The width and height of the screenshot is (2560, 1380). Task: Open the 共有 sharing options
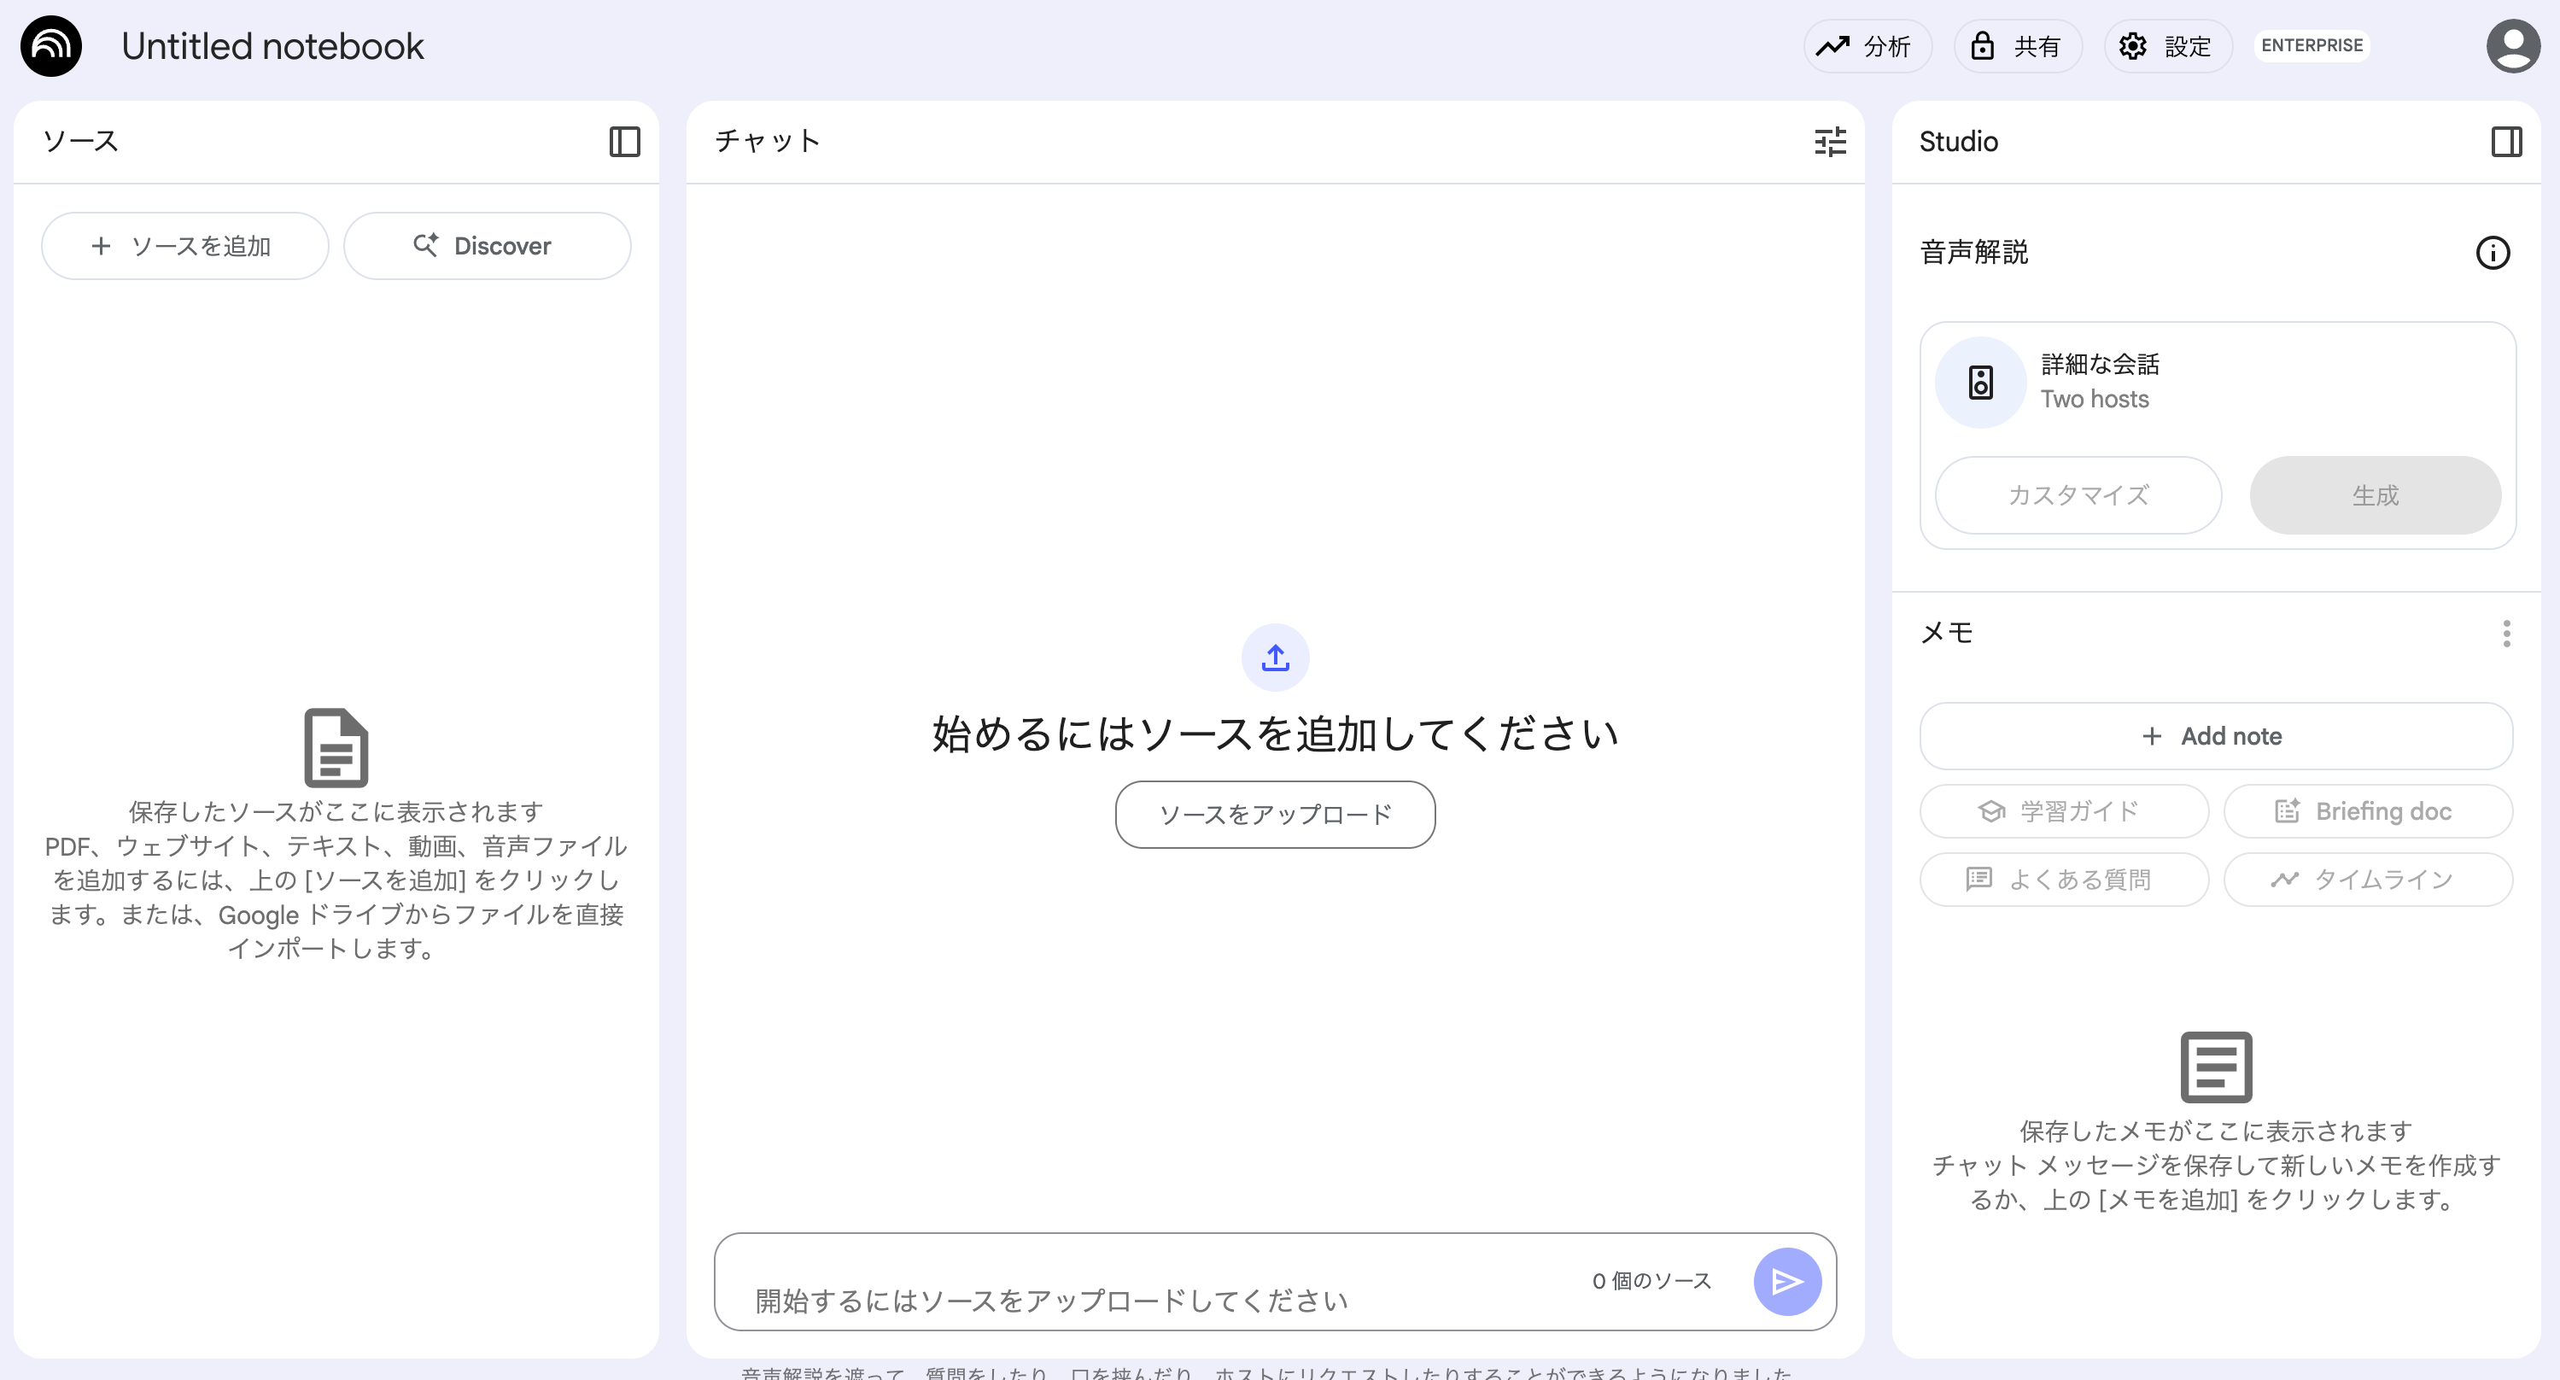[x=2018, y=46]
